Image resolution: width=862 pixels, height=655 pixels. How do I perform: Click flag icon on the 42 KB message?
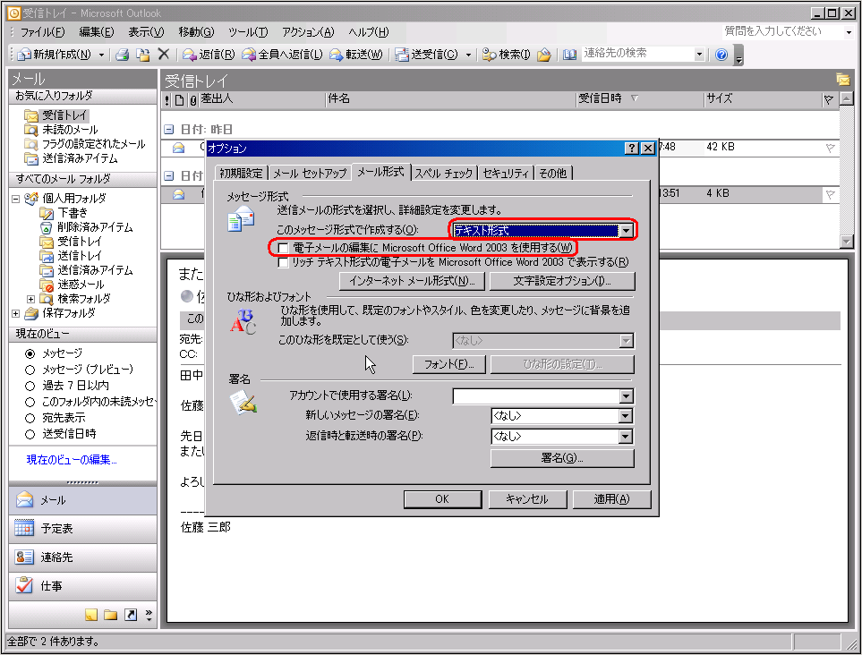830,148
